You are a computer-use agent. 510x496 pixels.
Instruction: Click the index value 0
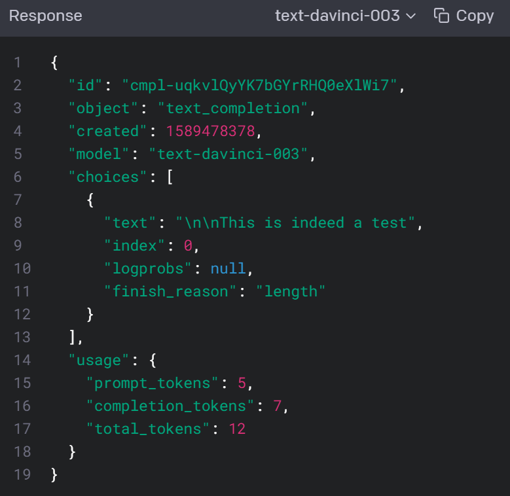[188, 246]
